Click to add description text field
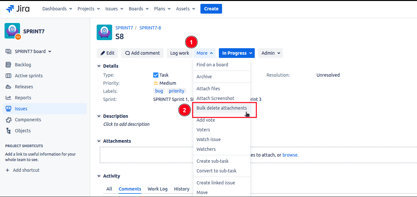Screen dimensions: 417x197 [x=126, y=124]
